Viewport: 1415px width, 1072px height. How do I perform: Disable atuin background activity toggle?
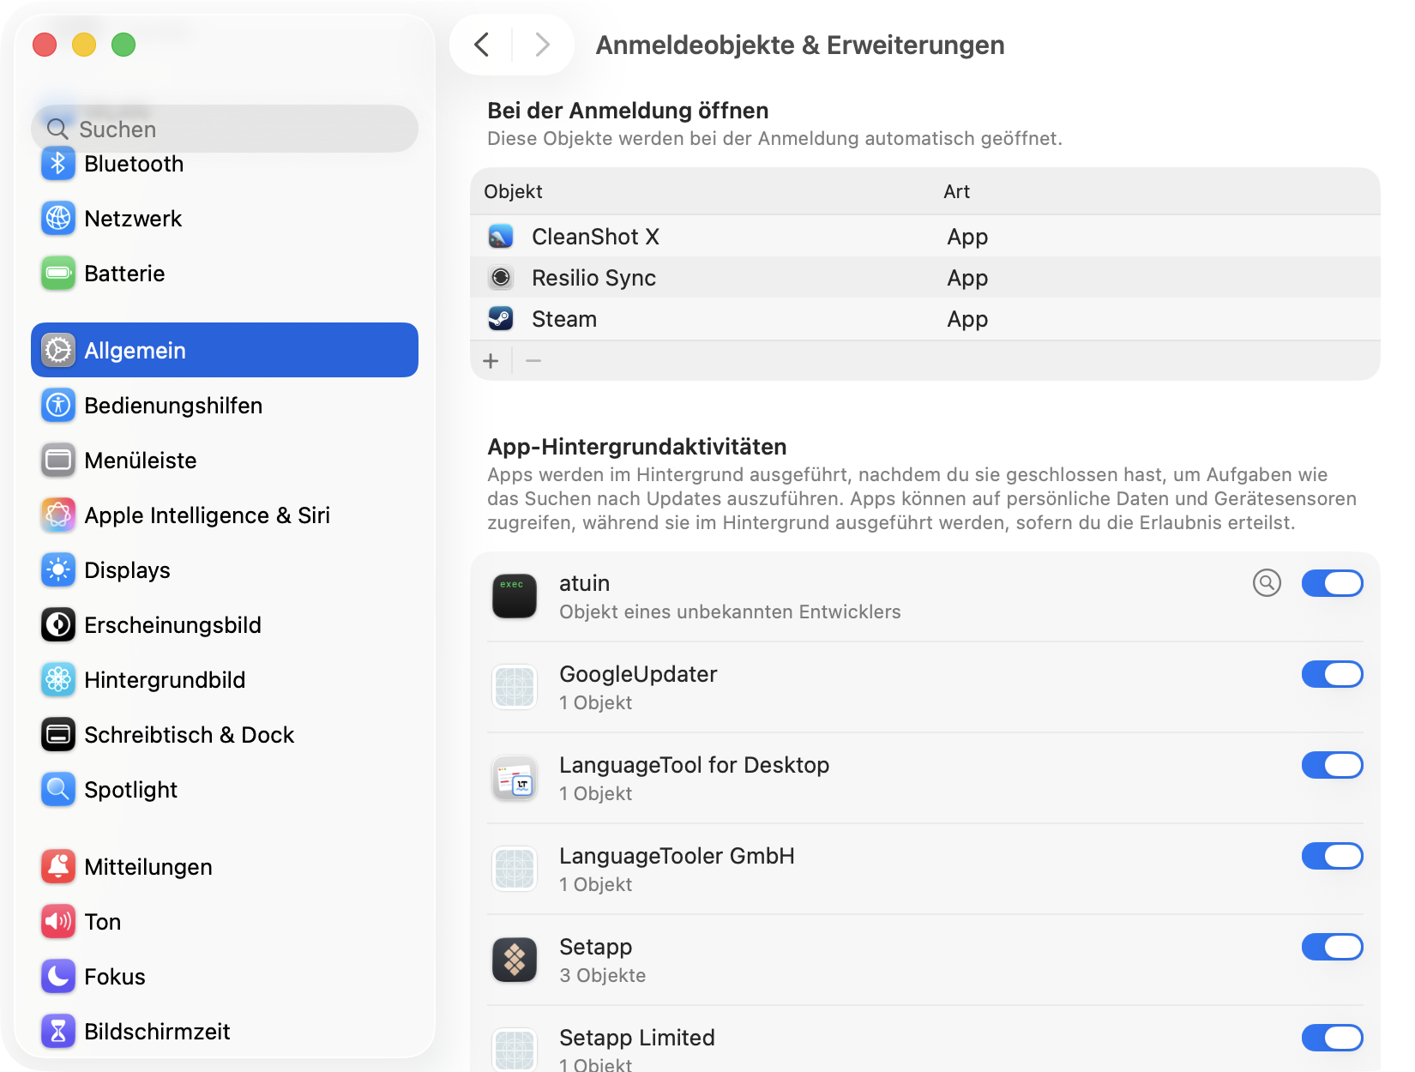[x=1332, y=583]
